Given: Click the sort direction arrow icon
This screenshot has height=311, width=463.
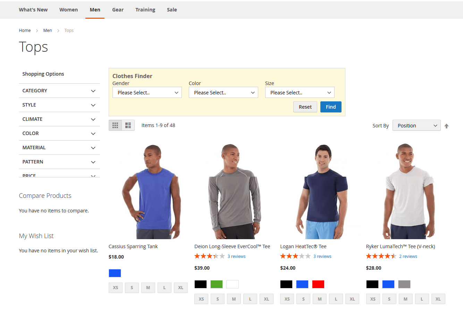Looking at the screenshot, I should pos(446,126).
